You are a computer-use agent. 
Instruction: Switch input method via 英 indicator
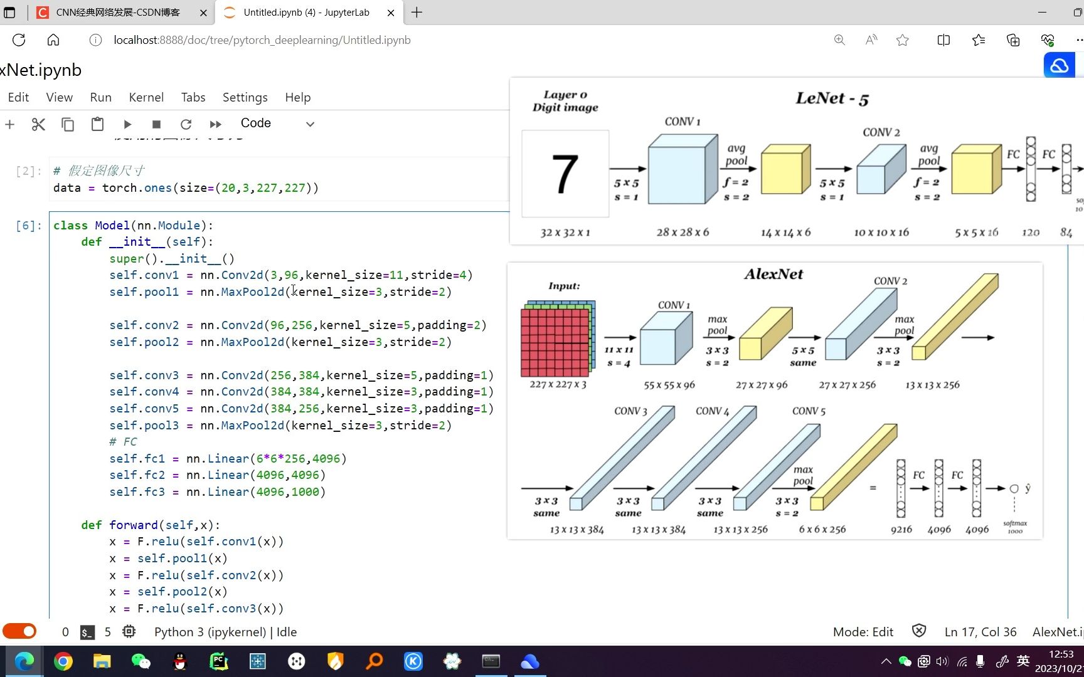(x=1023, y=661)
